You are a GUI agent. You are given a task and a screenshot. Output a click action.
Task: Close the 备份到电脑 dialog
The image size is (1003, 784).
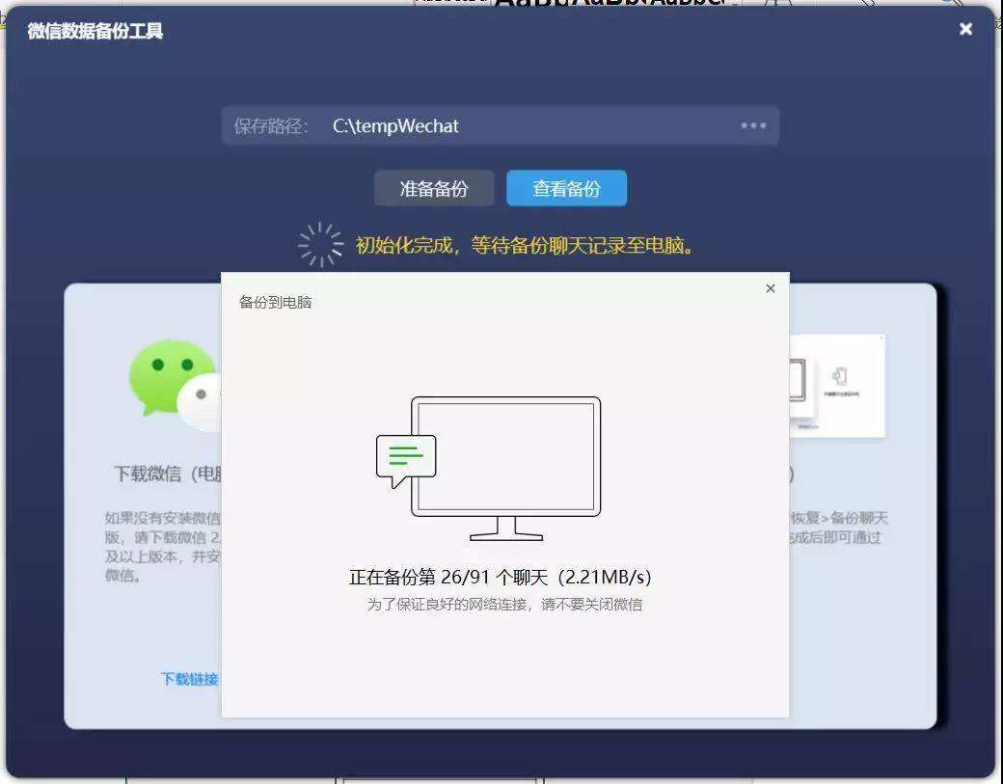(771, 288)
